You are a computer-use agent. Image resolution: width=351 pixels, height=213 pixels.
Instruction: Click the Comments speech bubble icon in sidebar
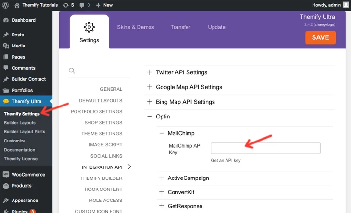tap(6, 68)
